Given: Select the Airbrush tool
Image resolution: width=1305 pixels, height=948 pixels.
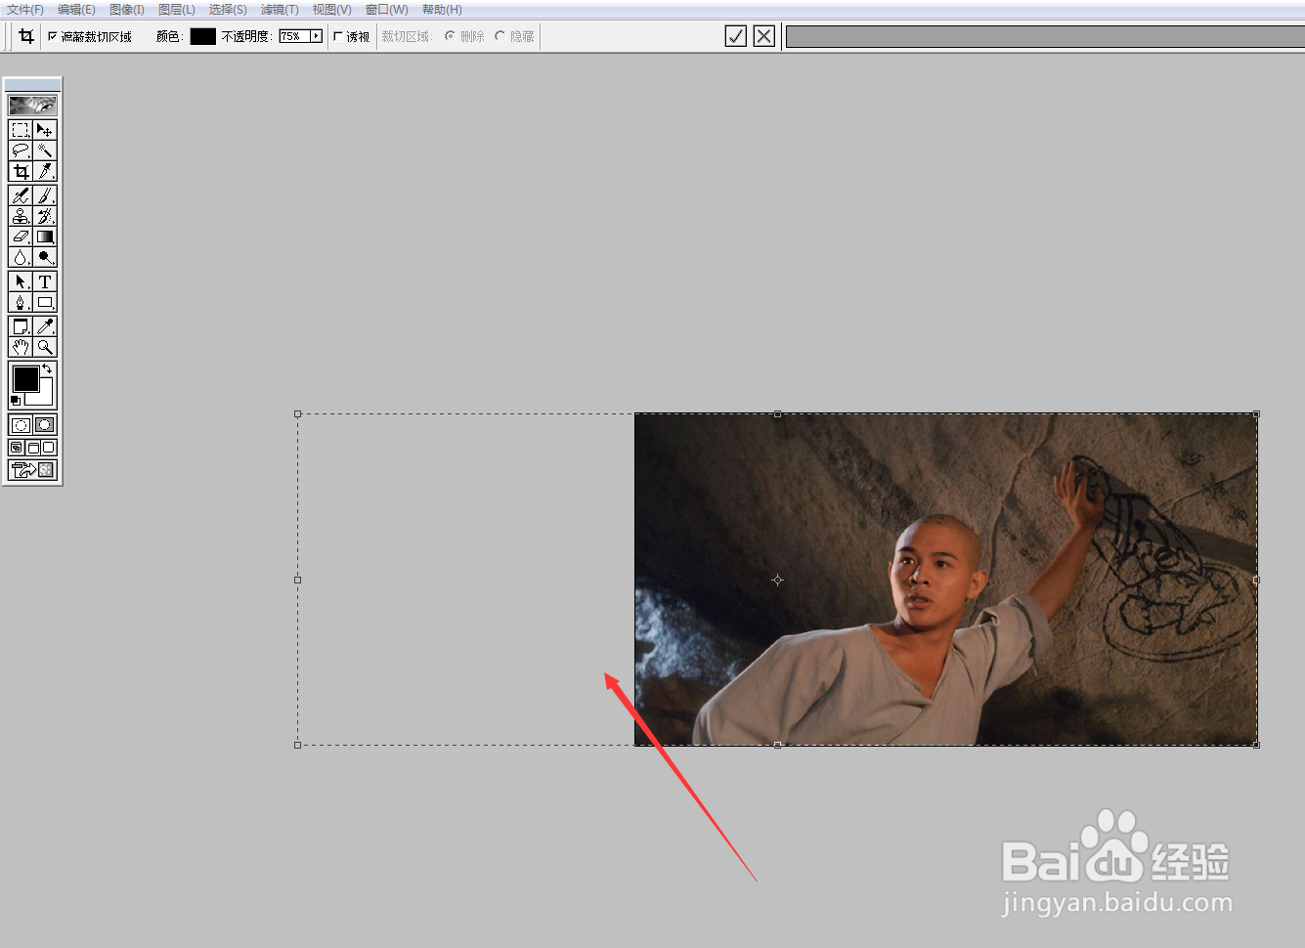Looking at the screenshot, I should [x=21, y=195].
